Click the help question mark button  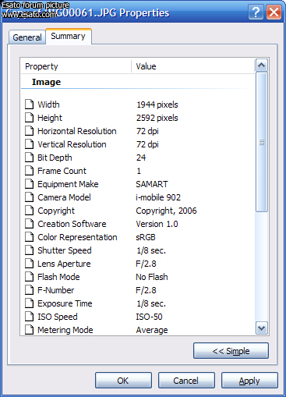(256, 12)
